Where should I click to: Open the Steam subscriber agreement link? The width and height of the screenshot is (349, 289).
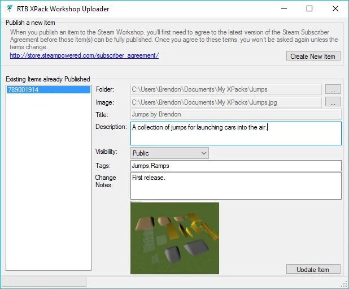tap(84, 55)
